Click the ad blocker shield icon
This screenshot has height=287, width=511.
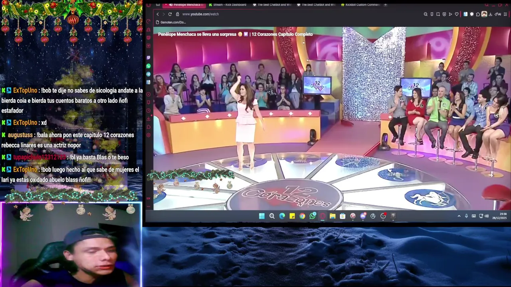click(x=444, y=14)
